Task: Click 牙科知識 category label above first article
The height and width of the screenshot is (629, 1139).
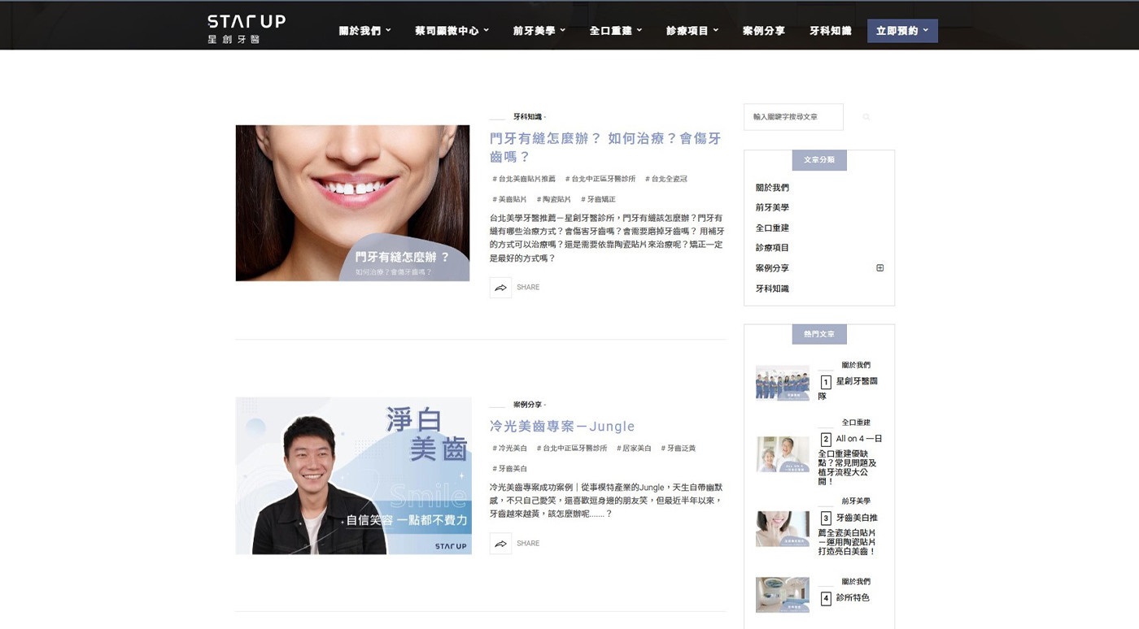Action: tap(527, 117)
